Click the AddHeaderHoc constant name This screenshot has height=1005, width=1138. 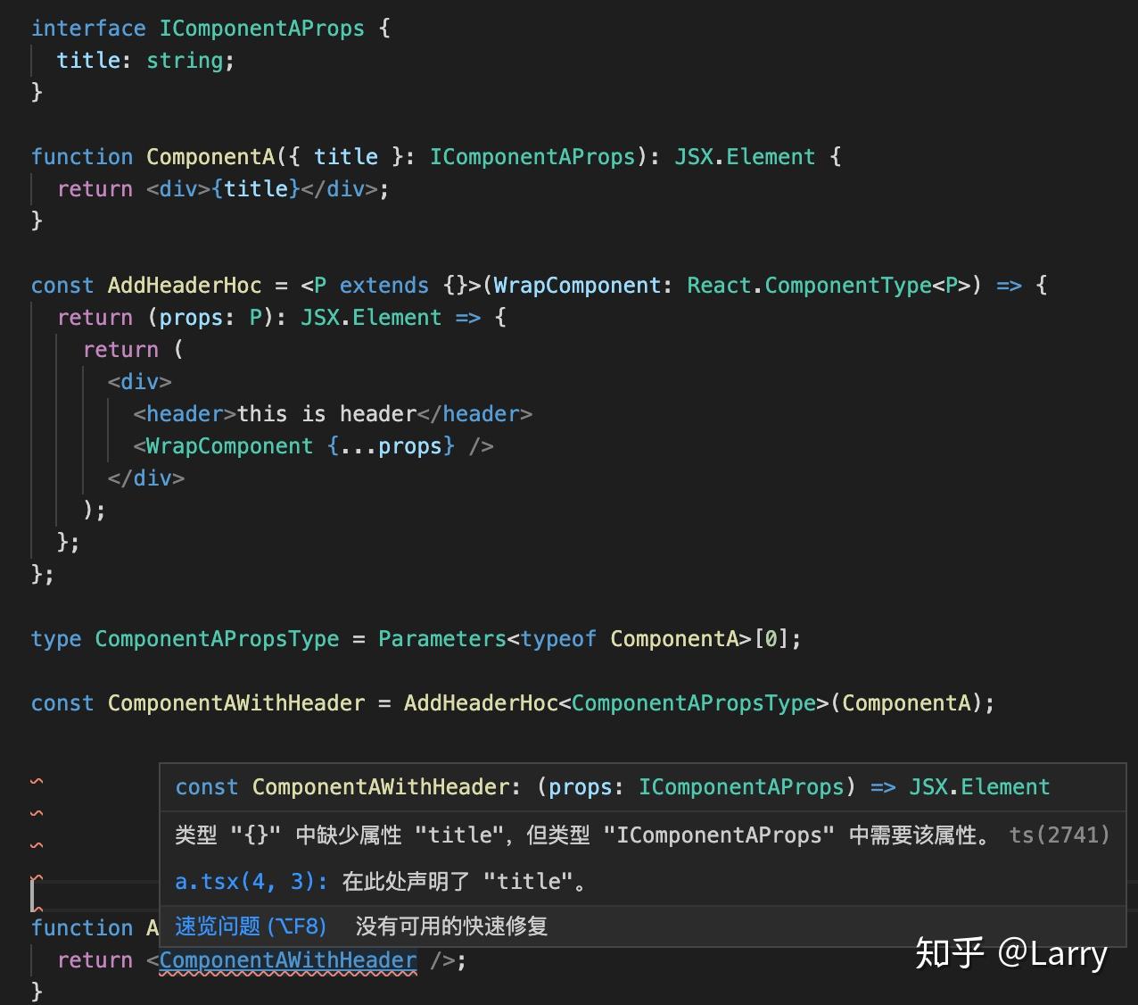pos(185,285)
